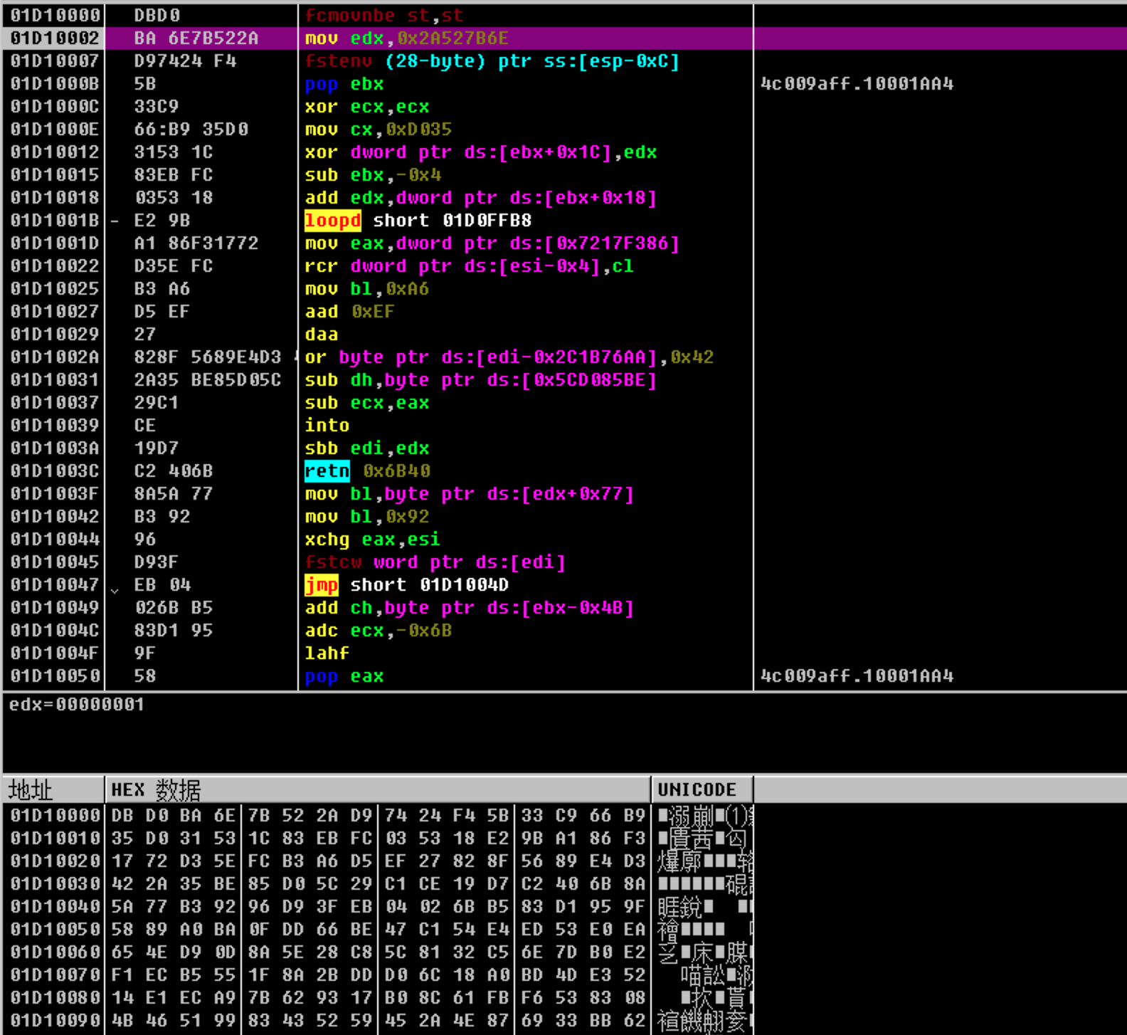Click the xor ecx,ecx instruction
This screenshot has width=1127, height=1035.
coord(366,107)
